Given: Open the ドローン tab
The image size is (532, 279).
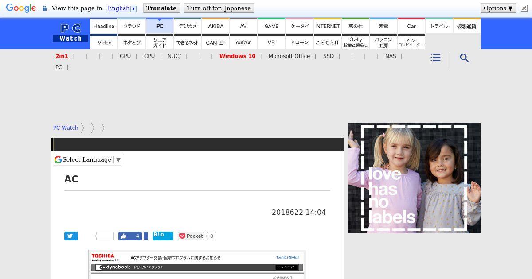Looking at the screenshot, I should click(x=299, y=43).
